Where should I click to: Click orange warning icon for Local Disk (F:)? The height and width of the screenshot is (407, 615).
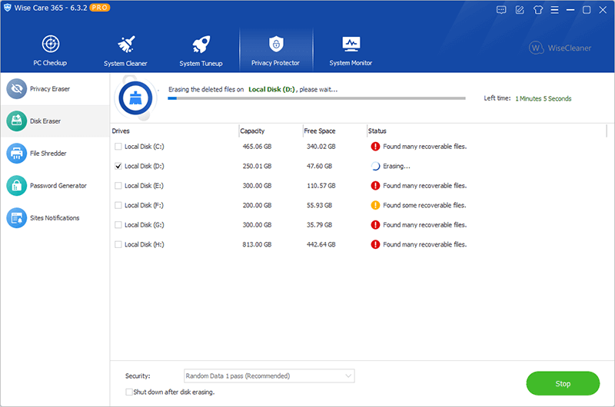375,205
